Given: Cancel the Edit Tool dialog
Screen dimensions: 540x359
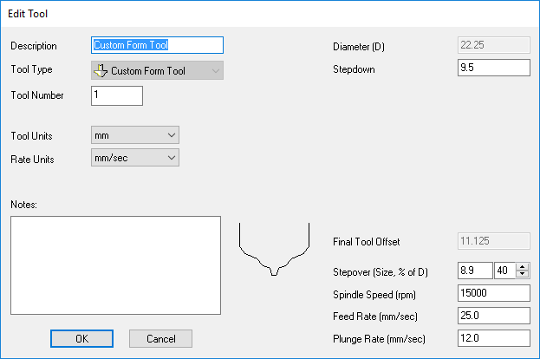Looking at the screenshot, I should [160, 338].
